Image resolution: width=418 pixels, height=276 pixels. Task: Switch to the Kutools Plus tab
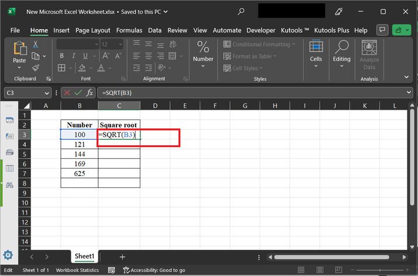[x=333, y=30]
